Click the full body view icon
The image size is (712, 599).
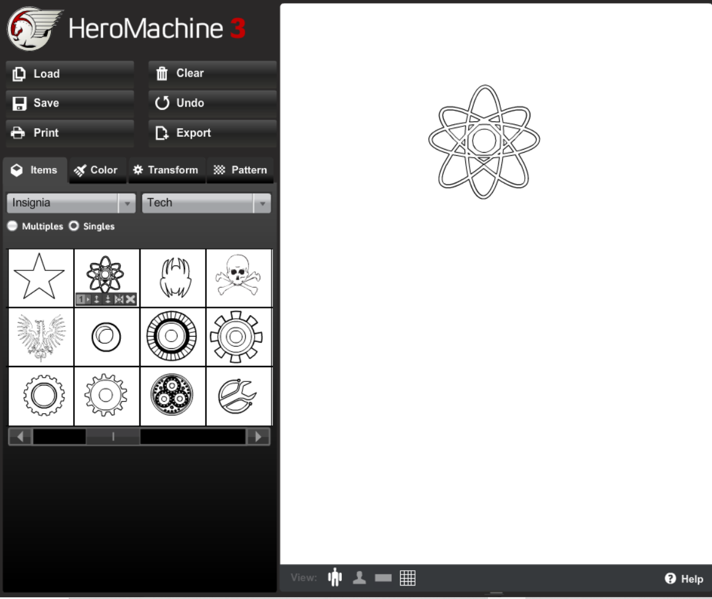click(335, 578)
